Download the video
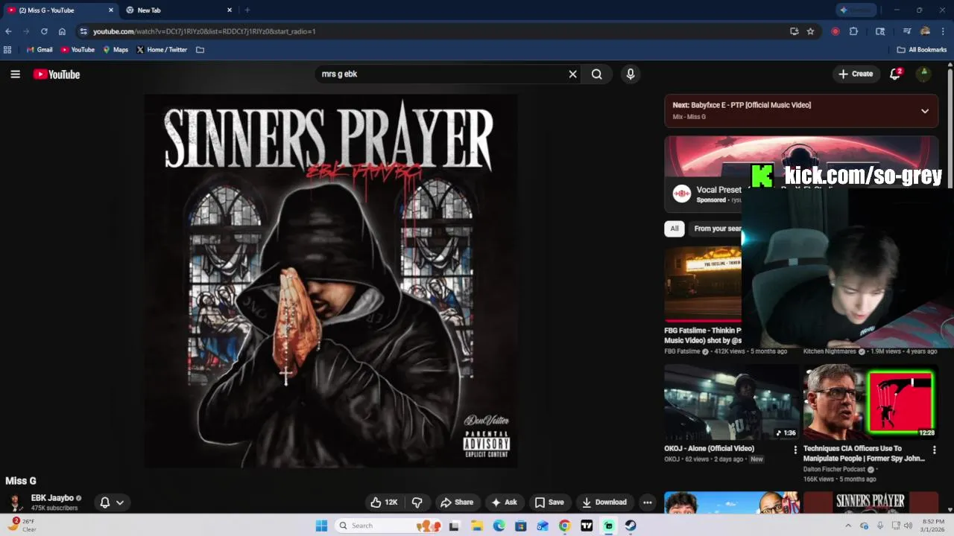Image resolution: width=954 pixels, height=536 pixels. tap(604, 502)
